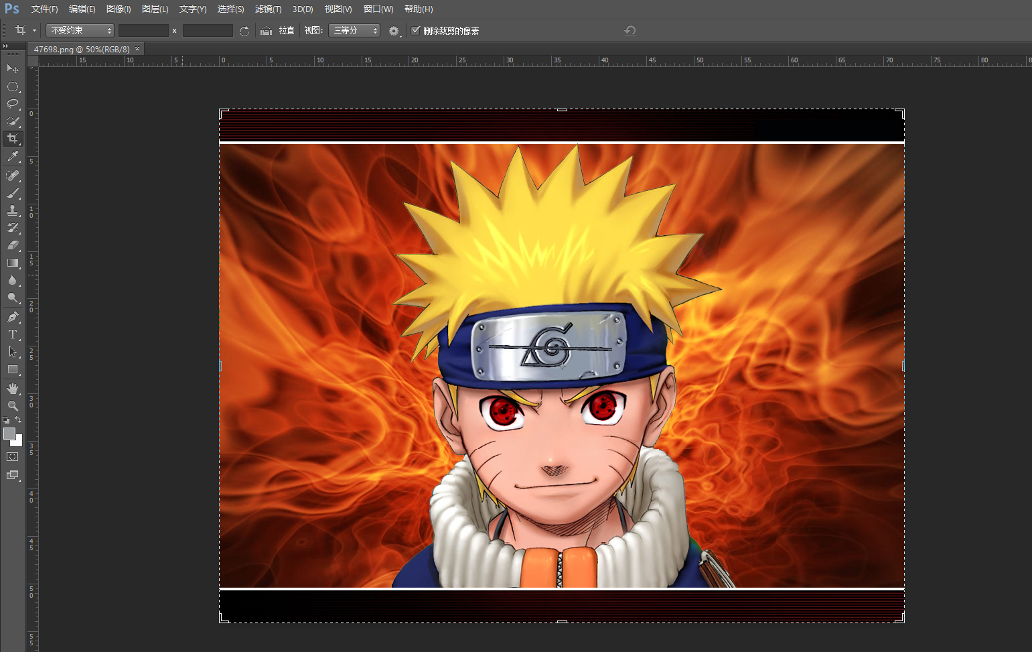Image resolution: width=1032 pixels, height=652 pixels.
Task: Click the 拉直 straighten button label
Action: [x=287, y=31]
